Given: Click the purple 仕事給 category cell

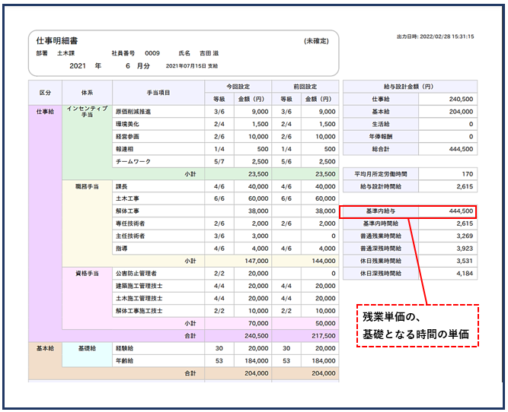Looking at the screenshot, I should coord(46,111).
